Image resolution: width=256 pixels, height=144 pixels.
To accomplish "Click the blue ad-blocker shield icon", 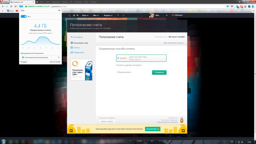I will pyautogui.click(x=228, y=6).
